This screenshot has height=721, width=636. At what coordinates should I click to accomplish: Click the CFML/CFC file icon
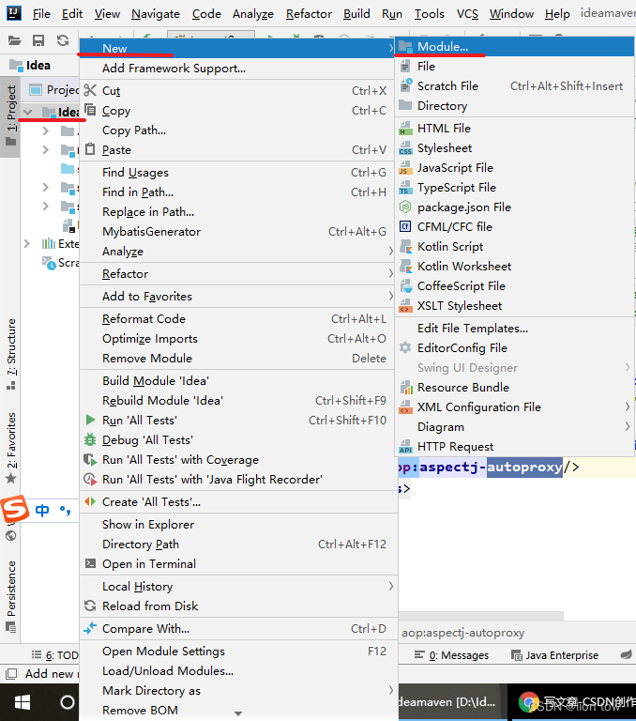coord(405,226)
